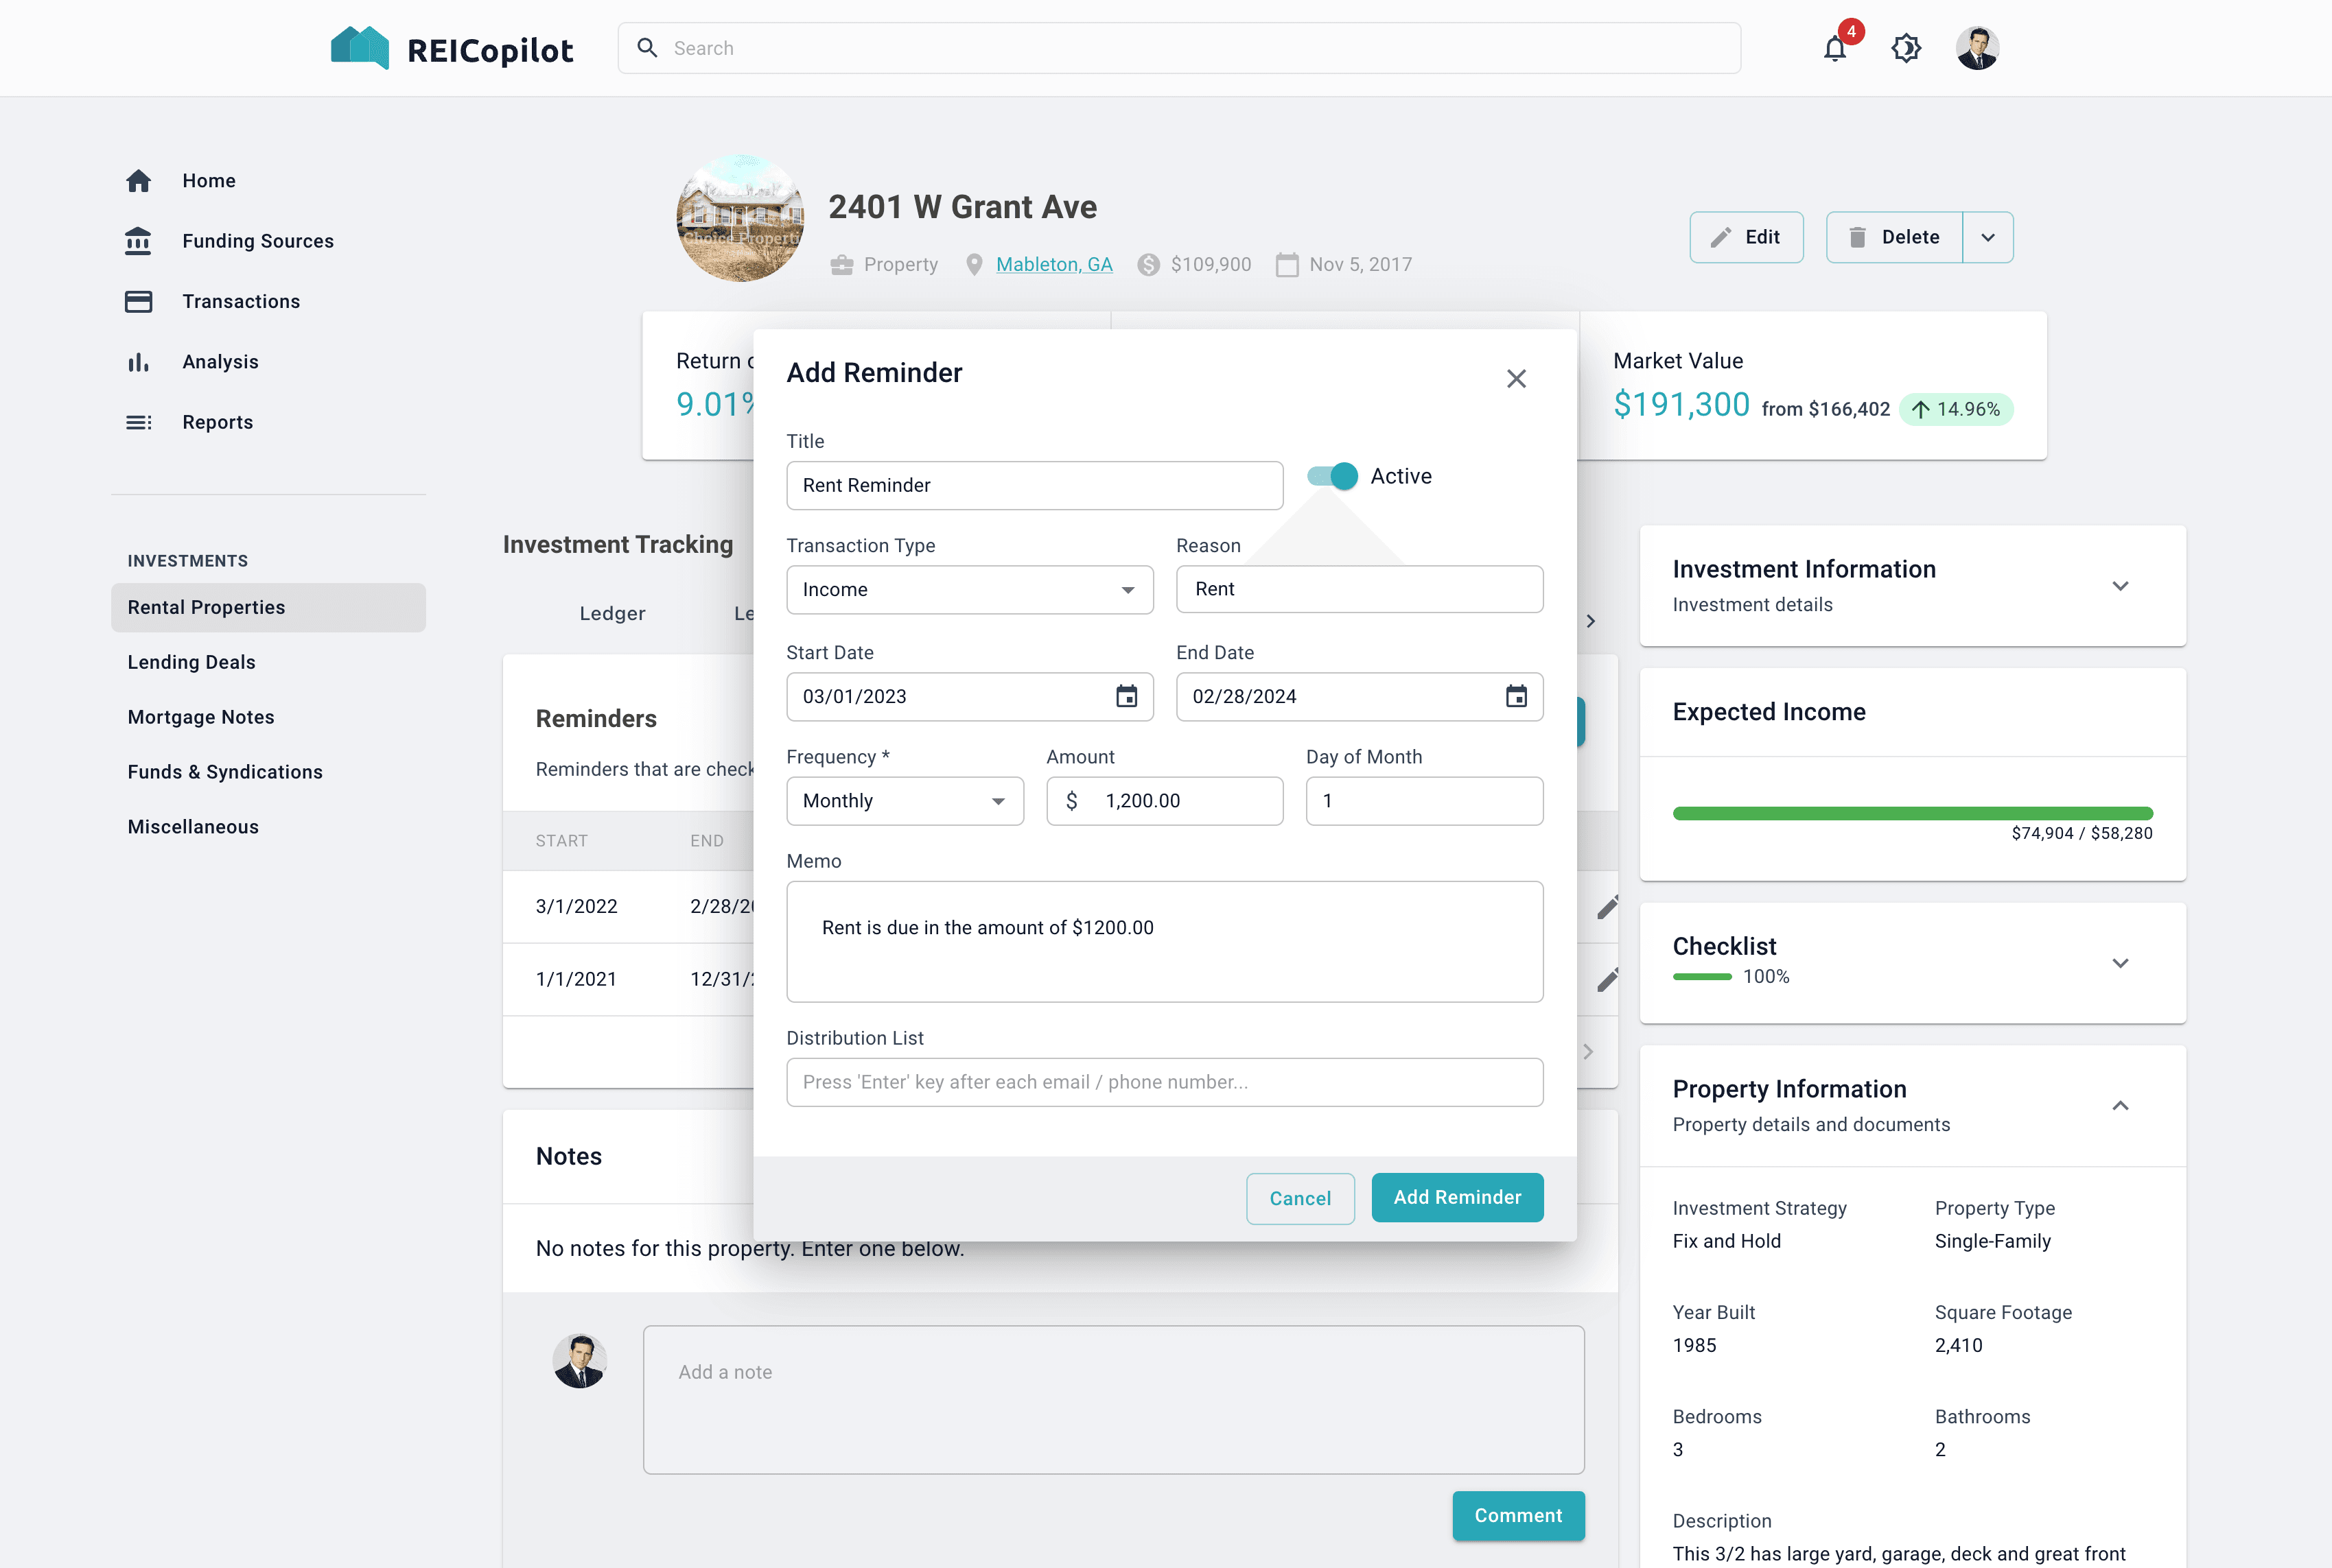Switch to the Ledger tab
The image size is (2332, 1568).
pos(612,613)
